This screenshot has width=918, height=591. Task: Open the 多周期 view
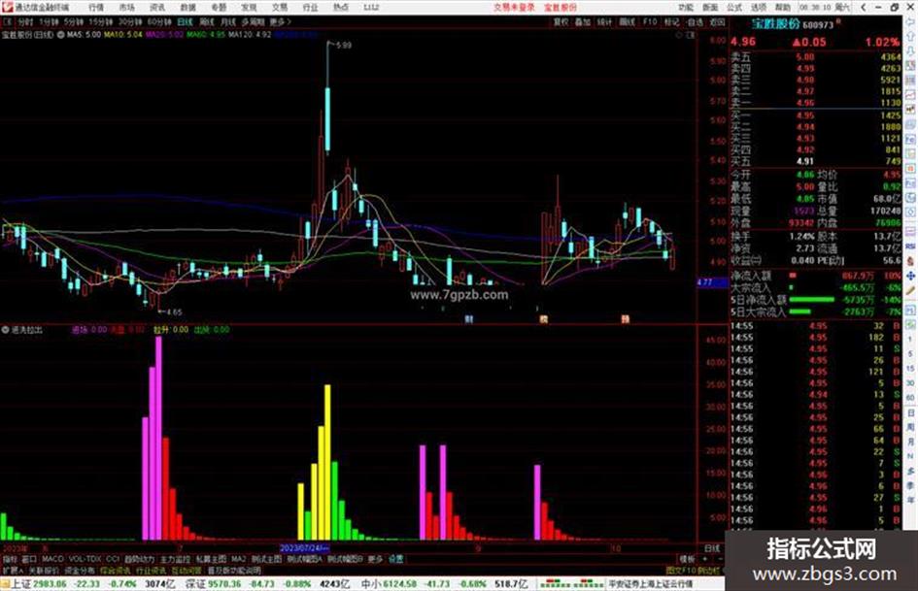pyautogui.click(x=253, y=21)
